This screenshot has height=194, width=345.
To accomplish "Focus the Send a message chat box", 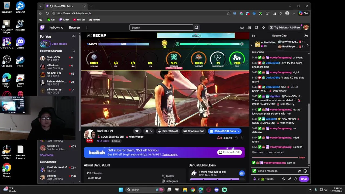I will (x=276, y=171).
